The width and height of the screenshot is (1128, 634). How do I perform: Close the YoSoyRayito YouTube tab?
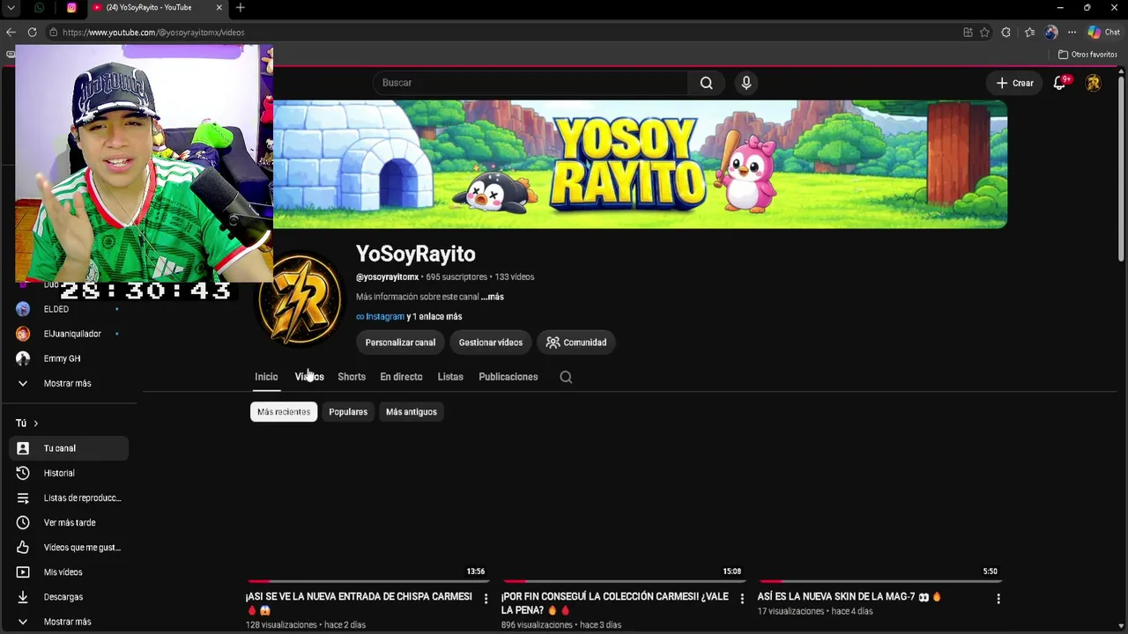[219, 8]
